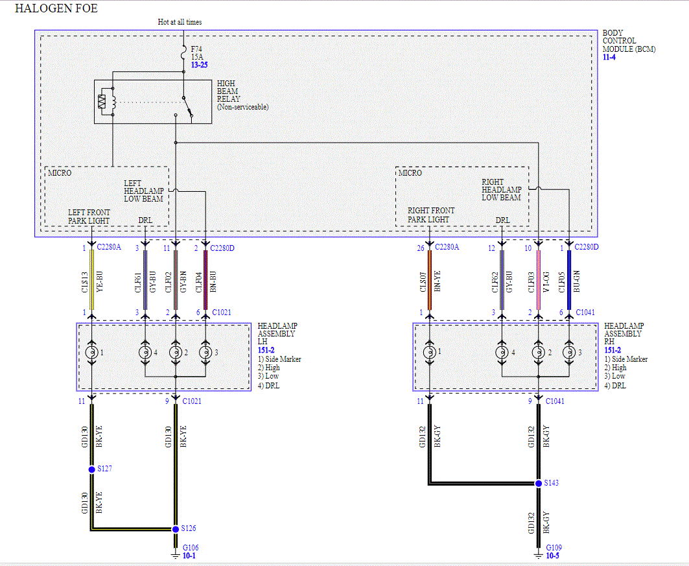
Task: Click the LH DRL bulb 4 symbol
Action: coord(145,353)
